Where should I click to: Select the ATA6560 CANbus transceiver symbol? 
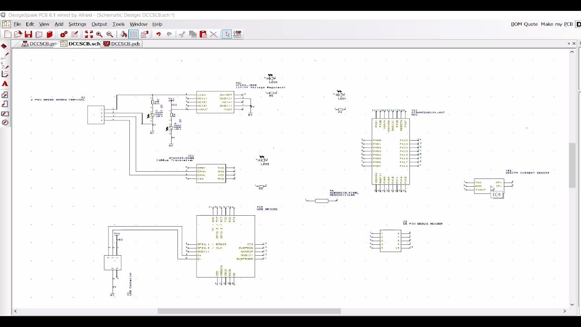tap(211, 173)
